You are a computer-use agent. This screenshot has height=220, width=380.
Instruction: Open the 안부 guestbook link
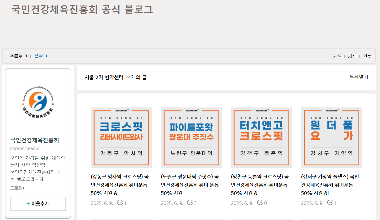(x=367, y=56)
